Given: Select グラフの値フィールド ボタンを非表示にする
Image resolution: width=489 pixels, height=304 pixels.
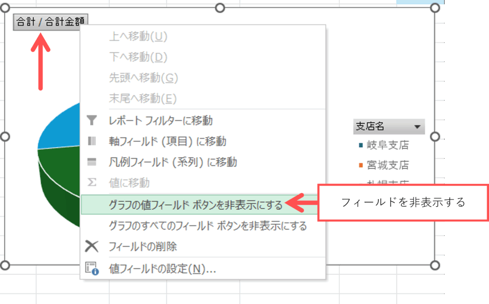Looking at the screenshot, I should point(196,204).
